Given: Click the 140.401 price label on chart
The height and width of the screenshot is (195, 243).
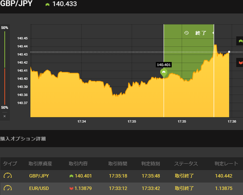Looking at the screenshot, I should [x=164, y=64].
